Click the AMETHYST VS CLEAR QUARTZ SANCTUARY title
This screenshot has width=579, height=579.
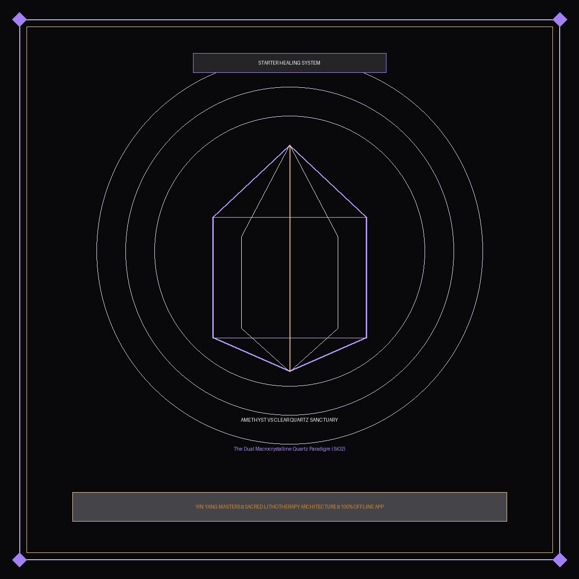click(289, 420)
